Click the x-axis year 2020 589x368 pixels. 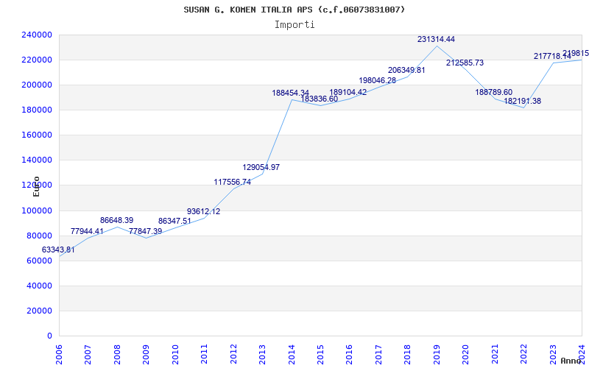click(465, 355)
